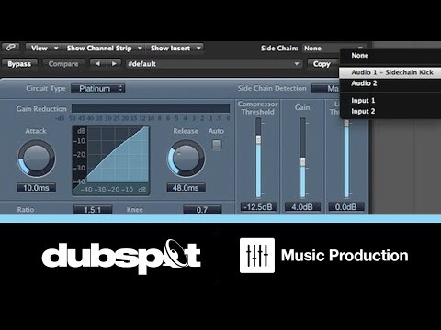Viewport: 441px width, 330px height.
Task: Click the 0.0dB limiter value field
Action: click(346, 207)
